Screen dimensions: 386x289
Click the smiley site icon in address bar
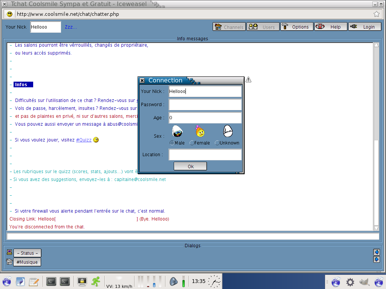[x=9, y=14]
